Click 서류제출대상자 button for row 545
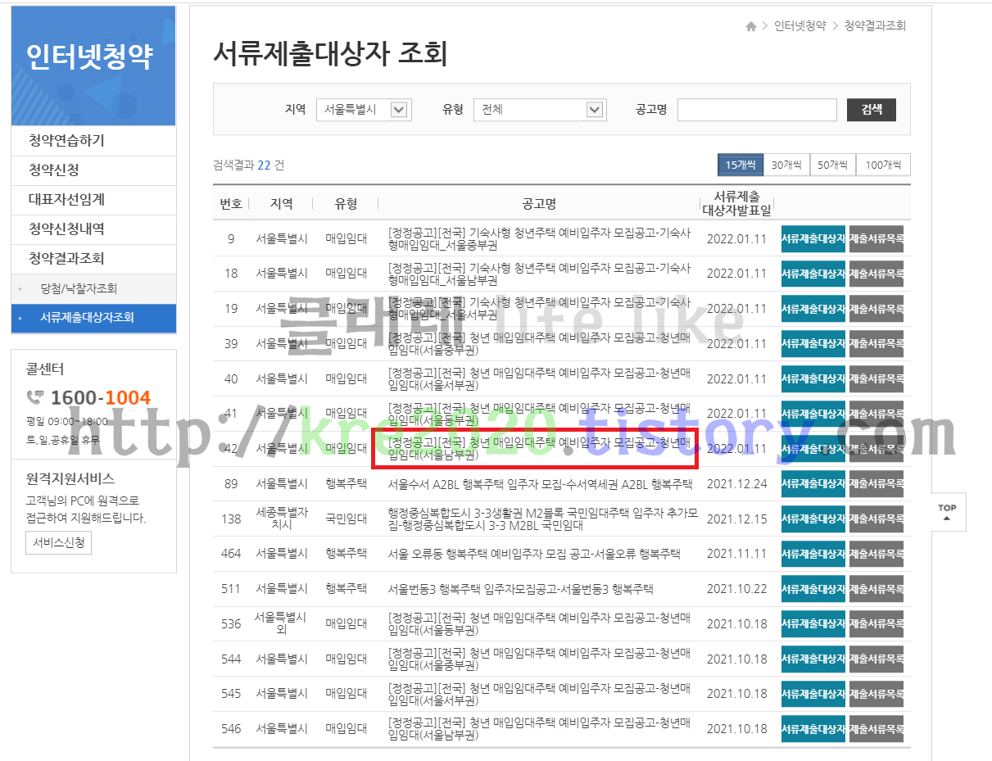Viewport: 992px width, 761px height. click(x=813, y=694)
